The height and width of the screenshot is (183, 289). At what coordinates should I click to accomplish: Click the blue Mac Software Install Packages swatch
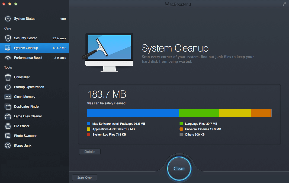(x=89, y=124)
